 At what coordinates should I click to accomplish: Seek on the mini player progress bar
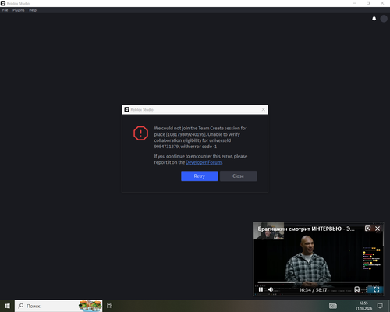pos(318,282)
